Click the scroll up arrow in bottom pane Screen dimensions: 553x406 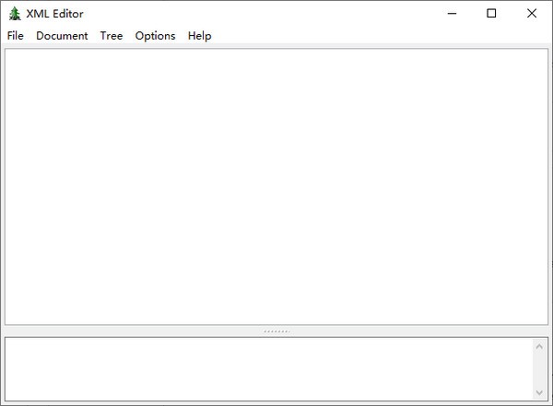point(539,346)
